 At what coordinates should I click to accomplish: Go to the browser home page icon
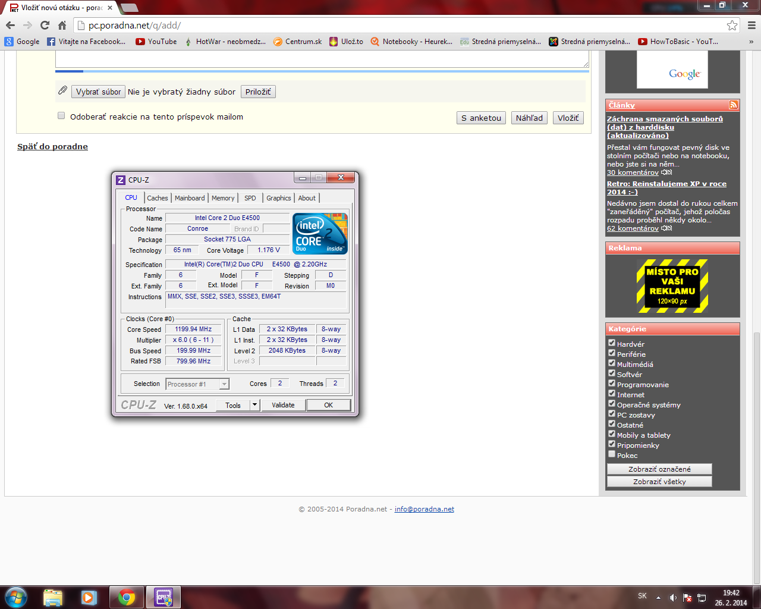(x=62, y=25)
